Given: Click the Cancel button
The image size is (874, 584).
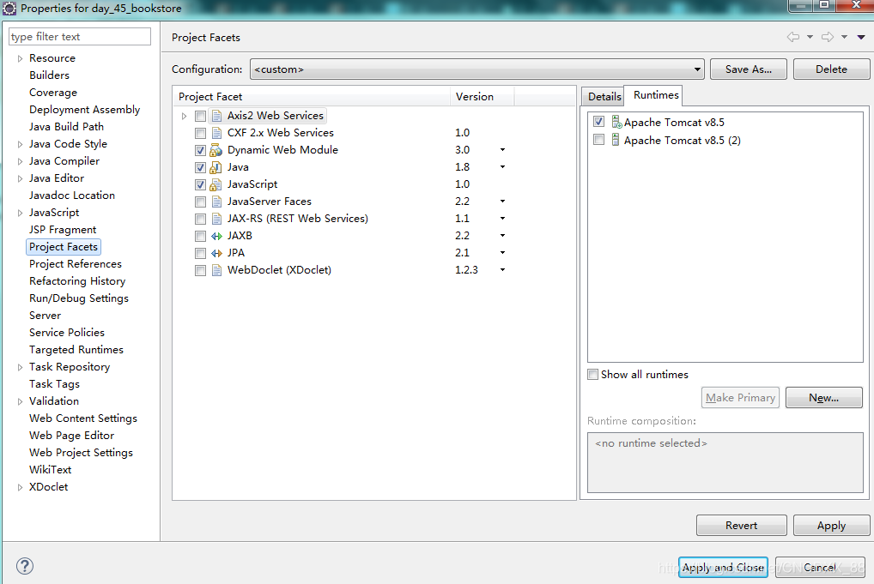Looking at the screenshot, I should 820,568.
